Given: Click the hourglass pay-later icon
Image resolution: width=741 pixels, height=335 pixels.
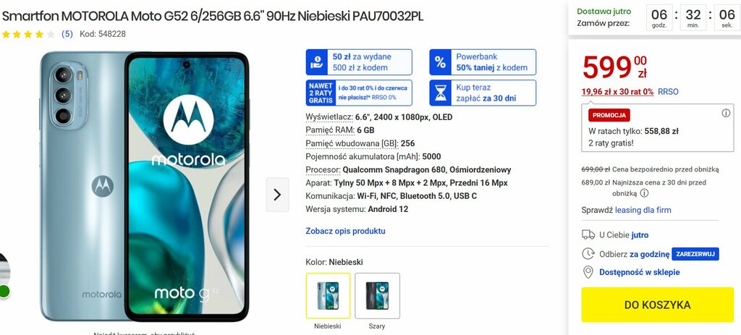Looking at the screenshot, I should point(440,93).
